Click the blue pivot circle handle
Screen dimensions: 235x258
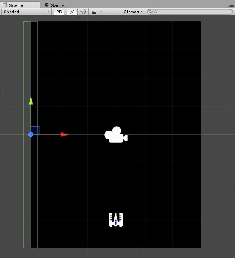31,135
